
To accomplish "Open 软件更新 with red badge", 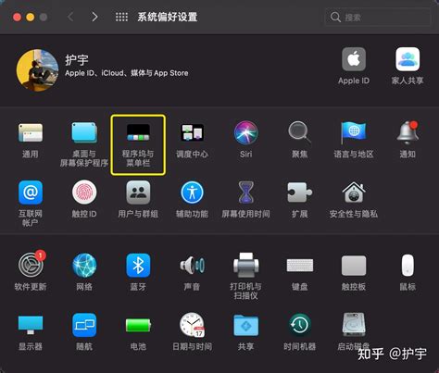I will [31, 264].
